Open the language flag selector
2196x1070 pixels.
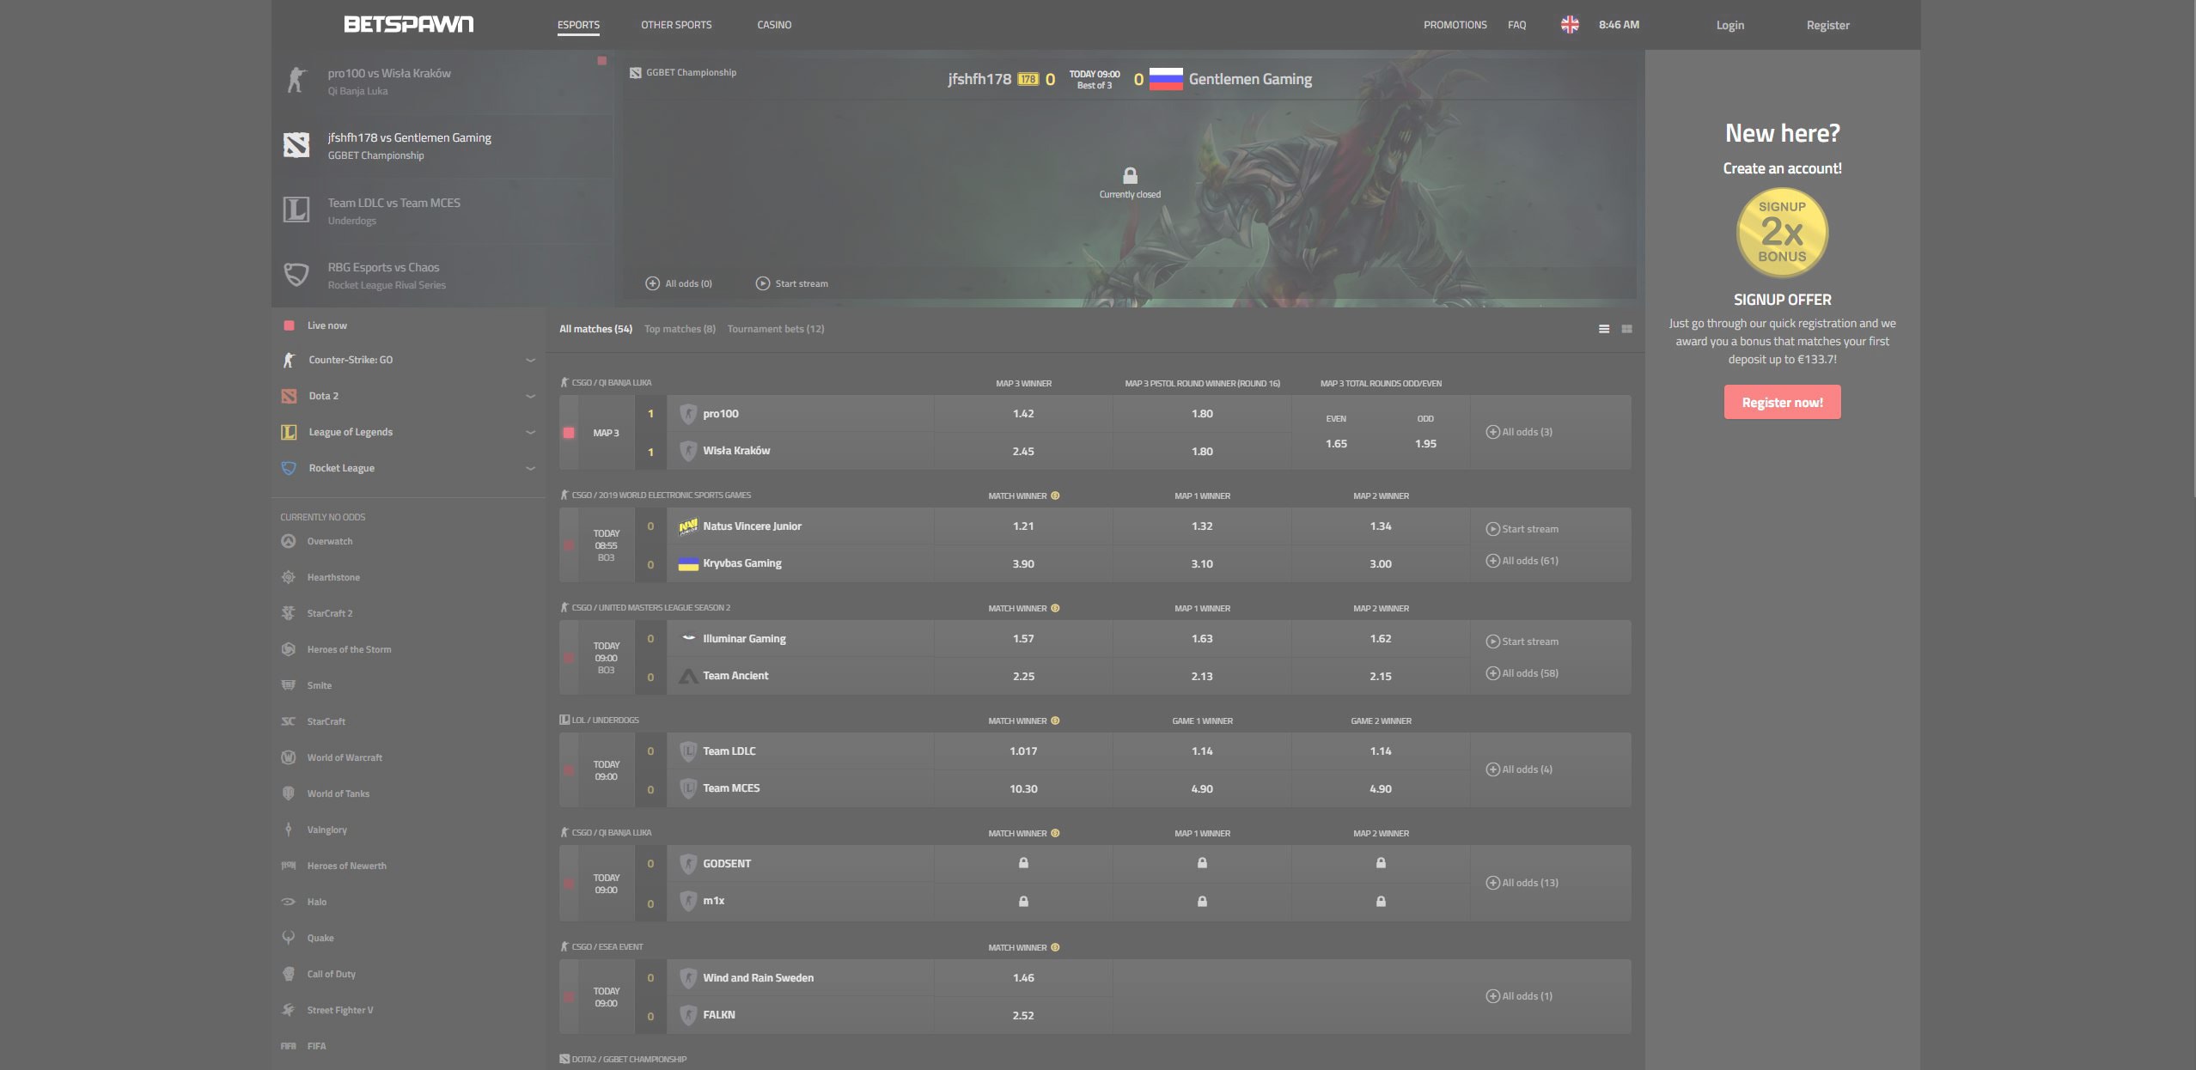pyautogui.click(x=1569, y=25)
